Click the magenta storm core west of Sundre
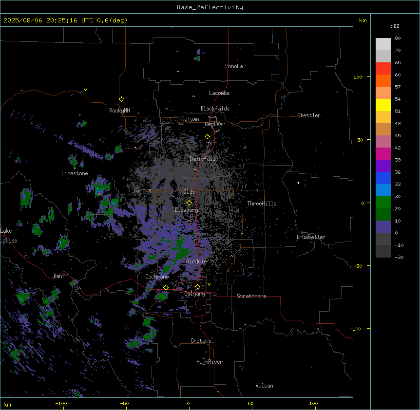Image resolution: width=420 pixels, height=410 pixels. pos(100,192)
